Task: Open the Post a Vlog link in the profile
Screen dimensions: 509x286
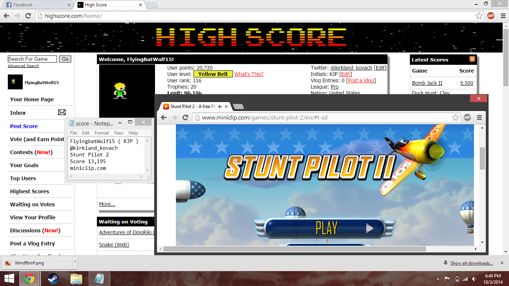Action: point(361,80)
